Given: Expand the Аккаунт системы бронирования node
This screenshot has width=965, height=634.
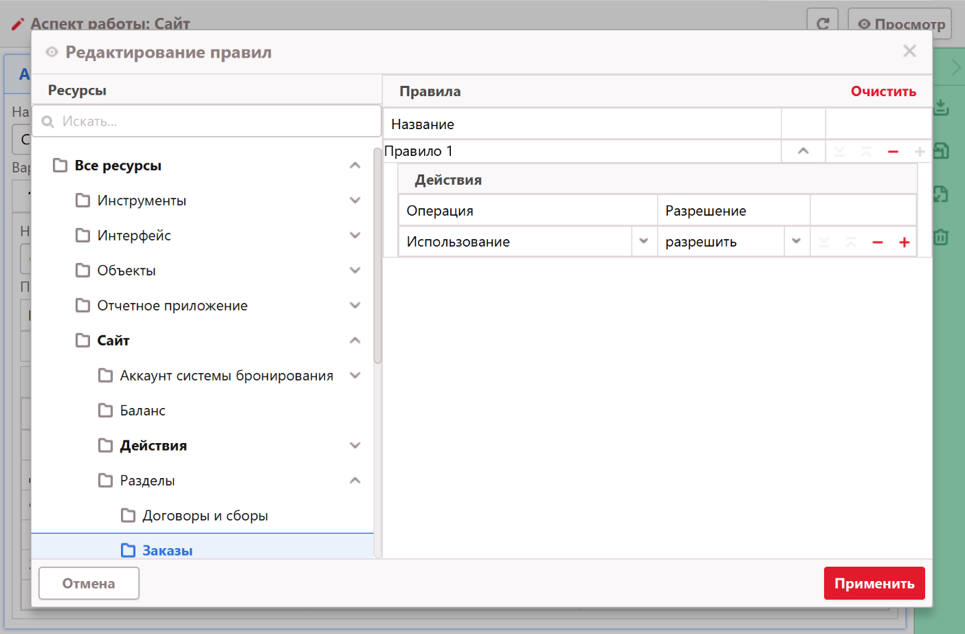Looking at the screenshot, I should [355, 376].
